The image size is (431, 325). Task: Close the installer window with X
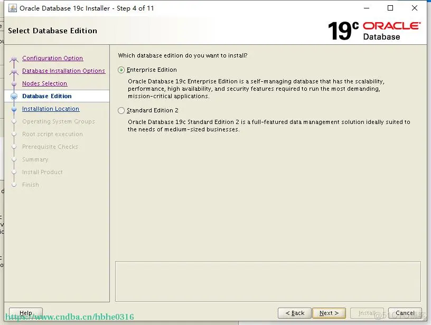click(x=415, y=8)
